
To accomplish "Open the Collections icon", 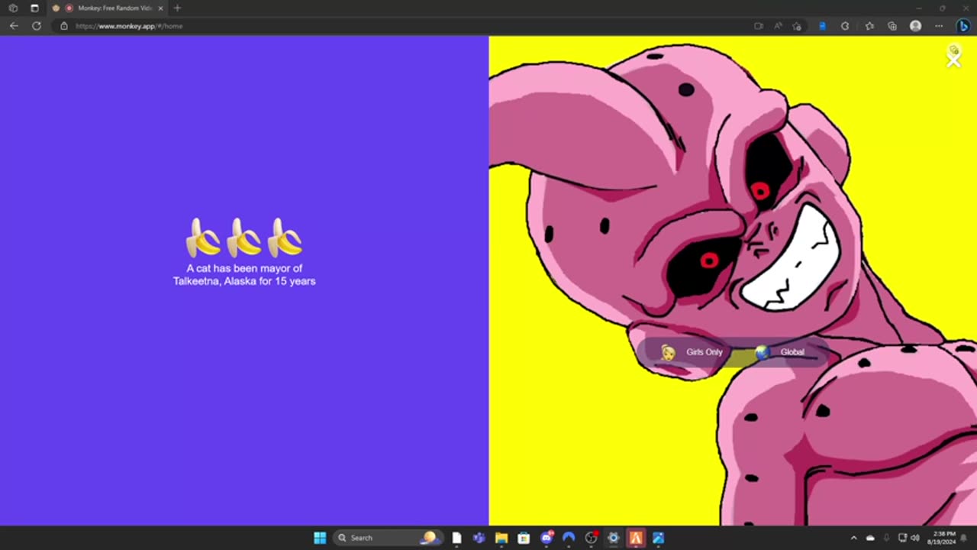I will (892, 26).
